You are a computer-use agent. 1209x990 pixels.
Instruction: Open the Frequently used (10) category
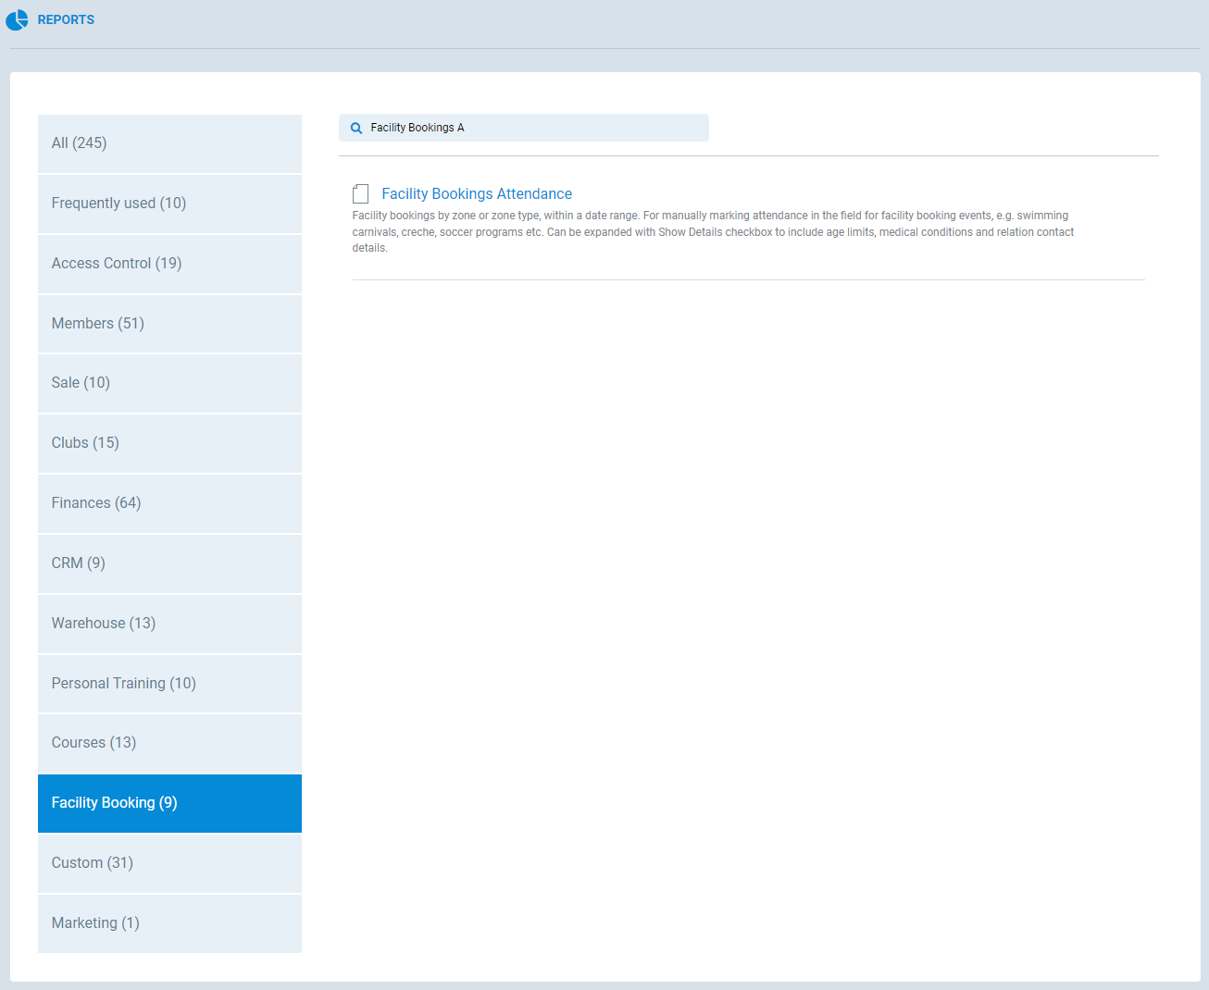point(169,204)
